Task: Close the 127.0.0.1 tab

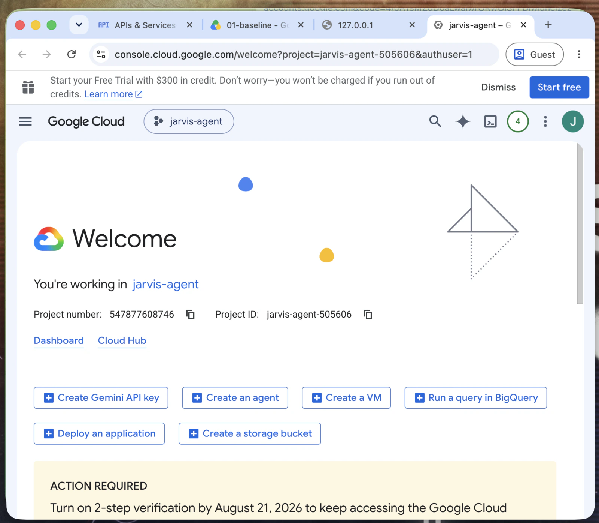Action: [412, 25]
